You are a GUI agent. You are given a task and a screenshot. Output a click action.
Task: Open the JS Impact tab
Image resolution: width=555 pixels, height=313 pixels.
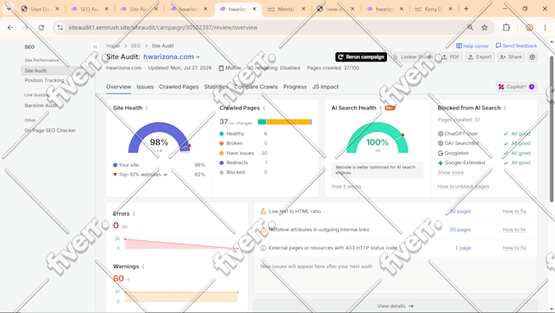pos(326,87)
